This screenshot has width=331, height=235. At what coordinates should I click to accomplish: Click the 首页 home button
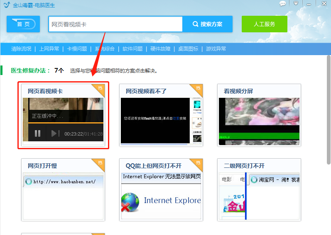(23, 24)
